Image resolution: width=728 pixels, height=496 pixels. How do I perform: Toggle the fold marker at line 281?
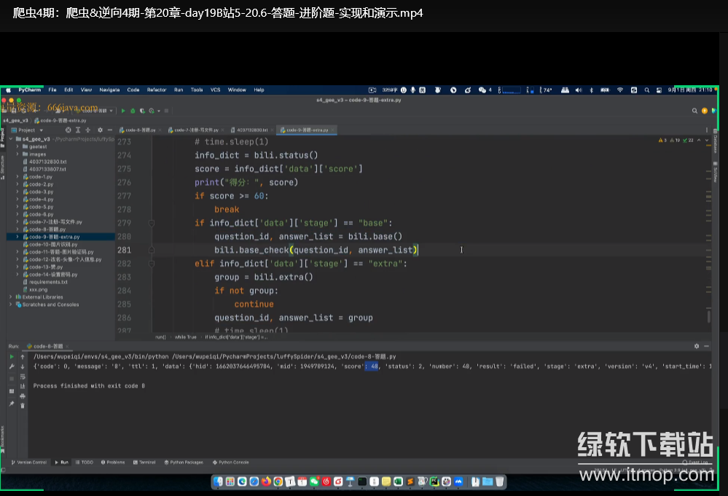coord(152,250)
